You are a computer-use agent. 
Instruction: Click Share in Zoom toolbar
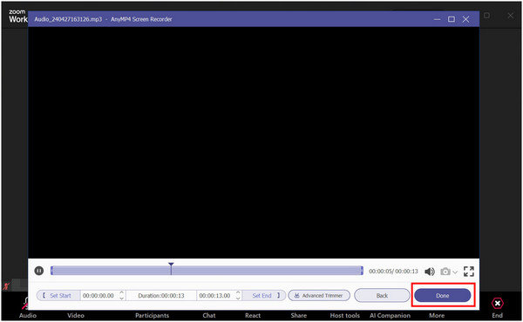[x=298, y=315]
